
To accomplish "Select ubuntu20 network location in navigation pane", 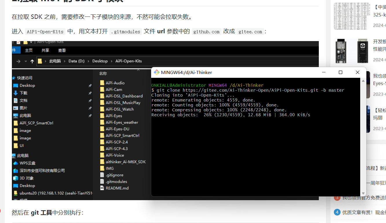I will click(x=56, y=193).
